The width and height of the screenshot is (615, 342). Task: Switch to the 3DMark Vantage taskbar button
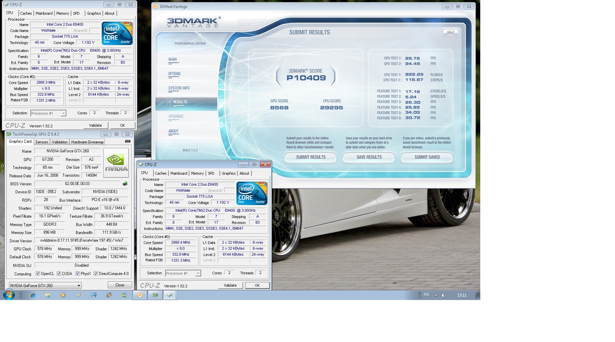click(x=140, y=295)
